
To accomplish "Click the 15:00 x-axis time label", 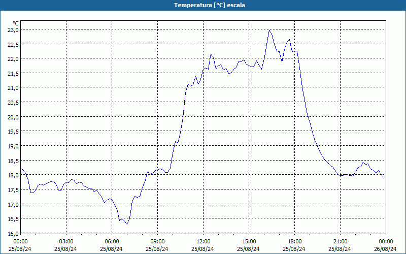I will (x=249, y=242).
